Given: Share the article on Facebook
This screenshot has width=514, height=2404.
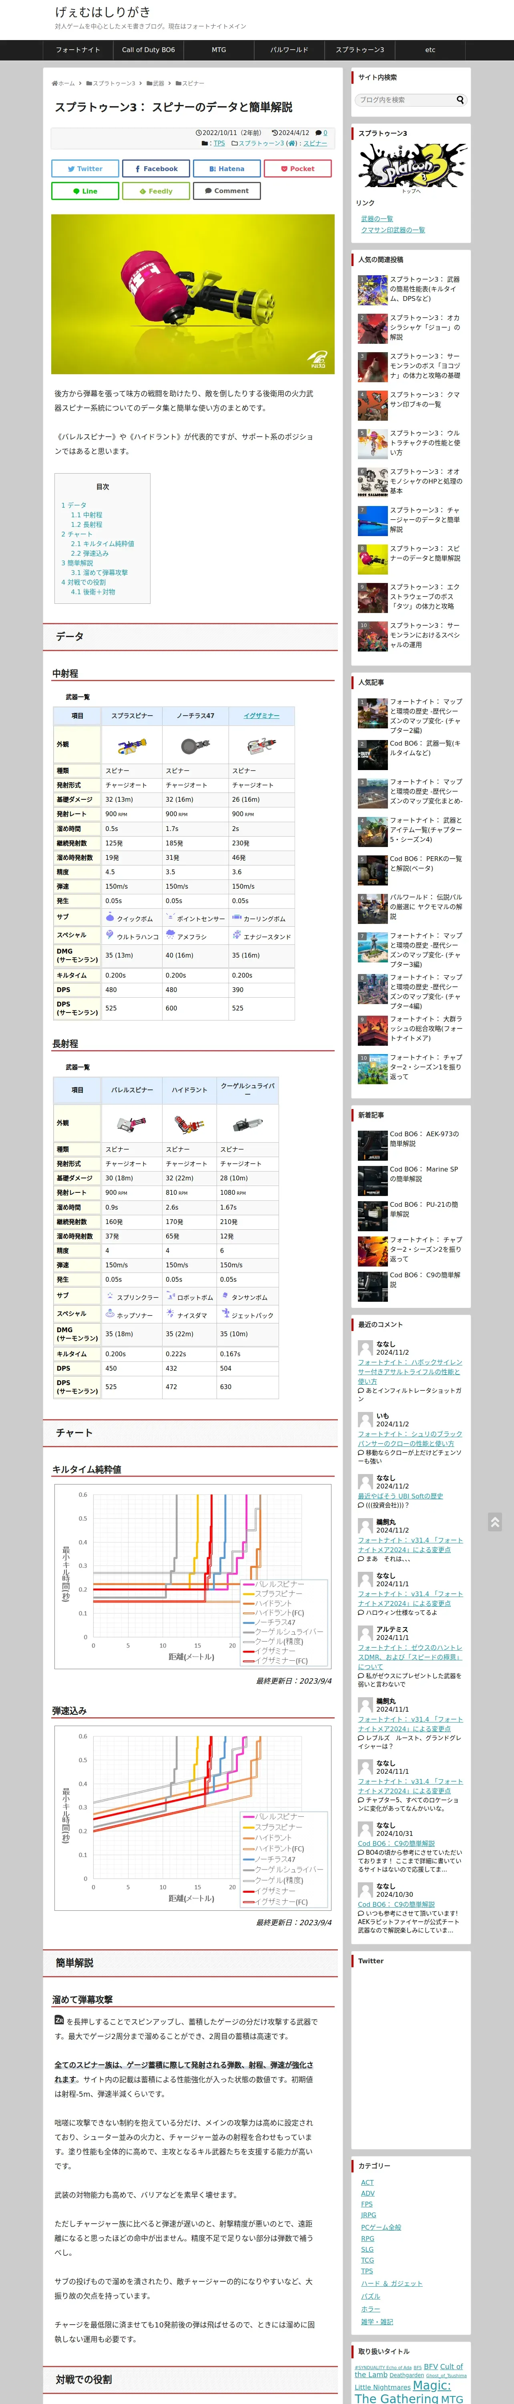Looking at the screenshot, I should click(156, 169).
